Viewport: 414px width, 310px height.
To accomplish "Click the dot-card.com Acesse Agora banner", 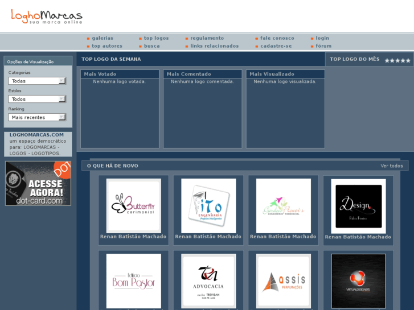I will click(x=38, y=183).
